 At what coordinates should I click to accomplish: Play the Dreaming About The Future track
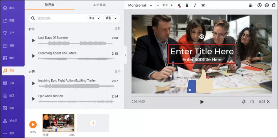[x=33, y=56]
